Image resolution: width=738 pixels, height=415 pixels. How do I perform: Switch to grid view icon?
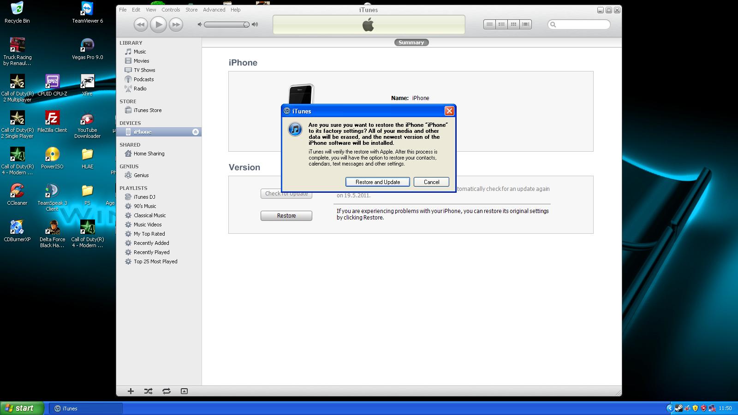513,24
